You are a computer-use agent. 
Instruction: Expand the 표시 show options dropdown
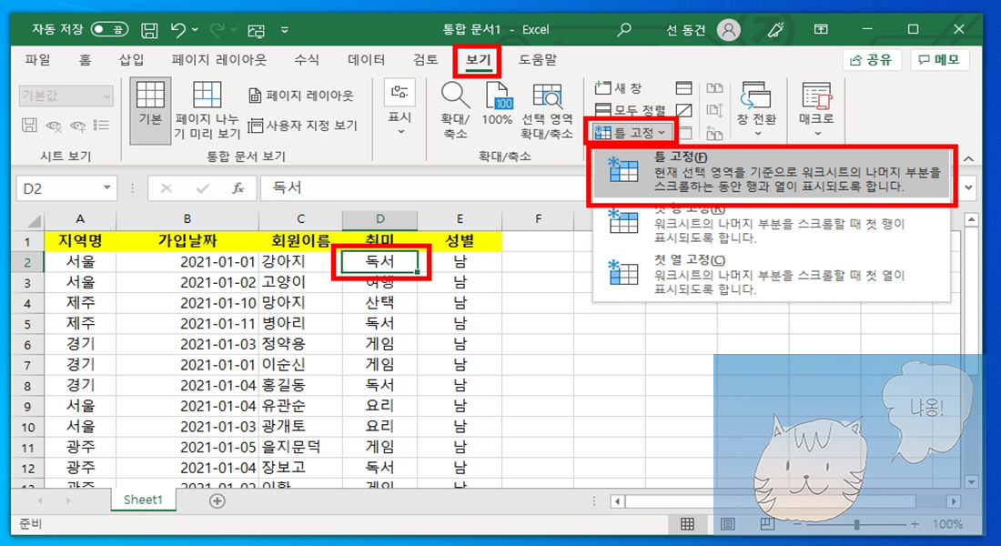[400, 108]
